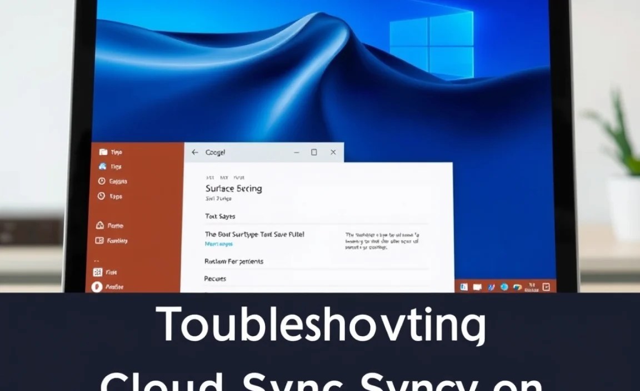
Task: Open the home icon in the sidebar
Action: tap(100, 225)
